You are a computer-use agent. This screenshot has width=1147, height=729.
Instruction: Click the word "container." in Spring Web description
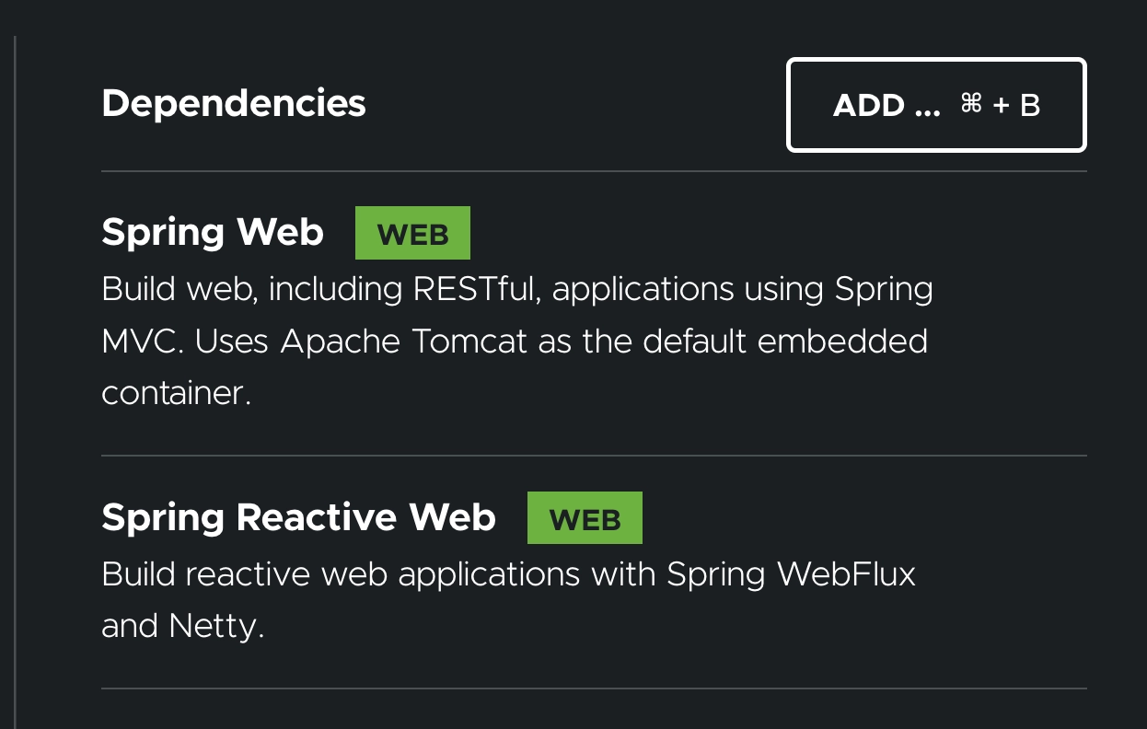click(176, 394)
